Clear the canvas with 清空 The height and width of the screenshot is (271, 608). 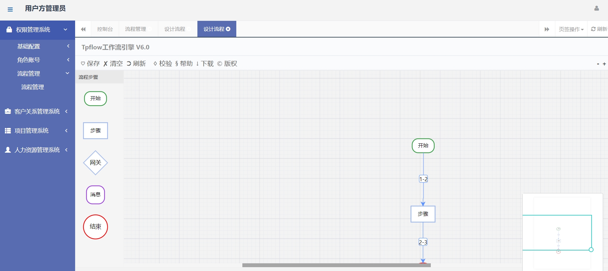tap(113, 64)
